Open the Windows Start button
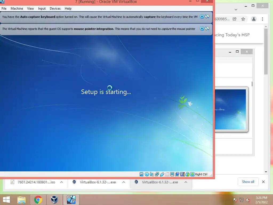 tap(6, 200)
